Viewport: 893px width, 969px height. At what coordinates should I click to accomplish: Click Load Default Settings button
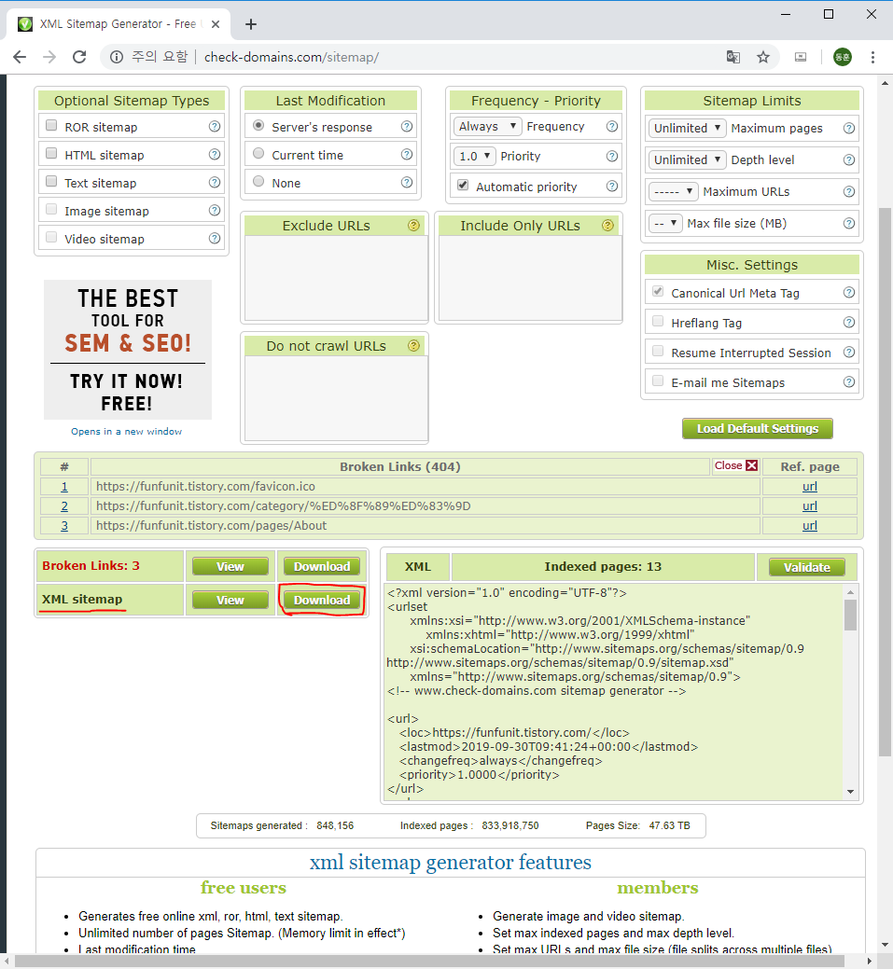758,428
